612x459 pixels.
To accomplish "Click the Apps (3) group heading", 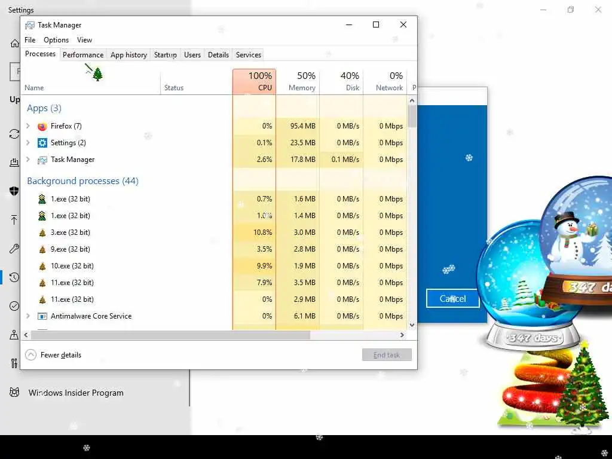I will point(44,108).
